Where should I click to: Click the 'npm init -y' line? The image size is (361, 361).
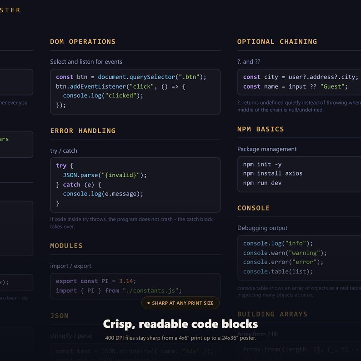tap(262, 165)
